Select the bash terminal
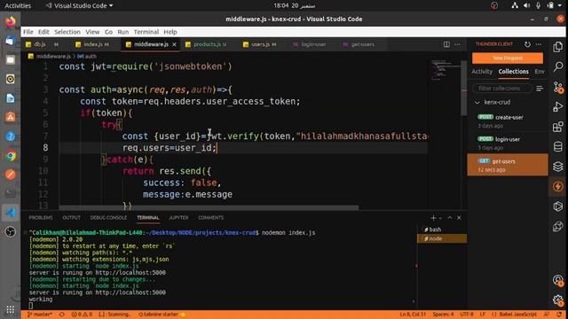 442,230
